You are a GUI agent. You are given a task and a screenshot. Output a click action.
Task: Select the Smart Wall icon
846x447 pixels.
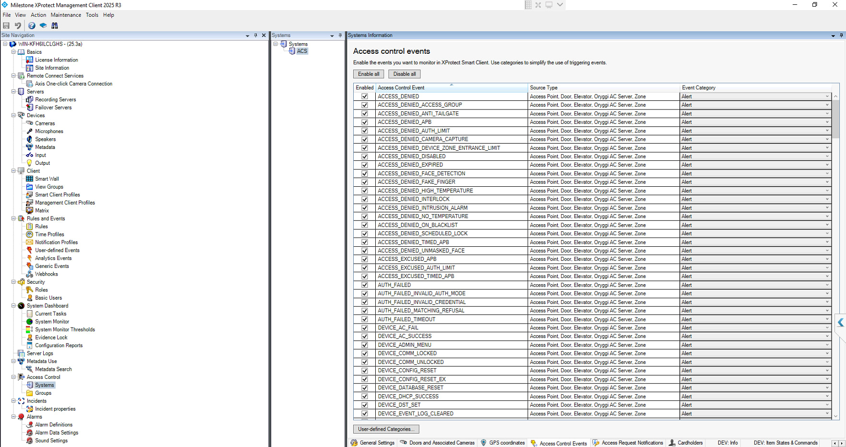(29, 179)
